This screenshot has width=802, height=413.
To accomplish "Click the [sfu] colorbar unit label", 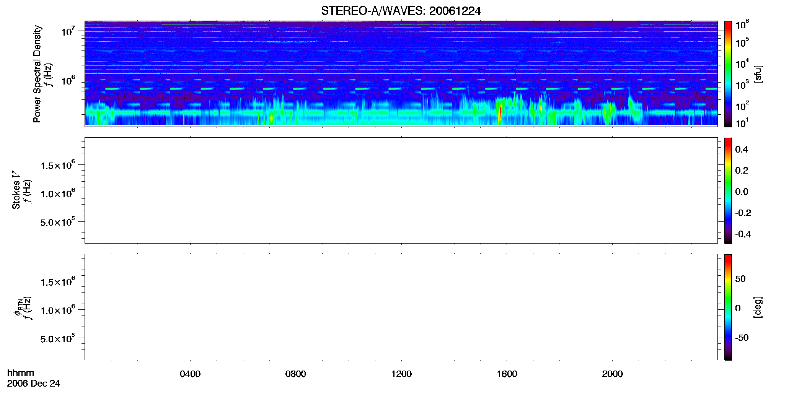I will (758, 74).
